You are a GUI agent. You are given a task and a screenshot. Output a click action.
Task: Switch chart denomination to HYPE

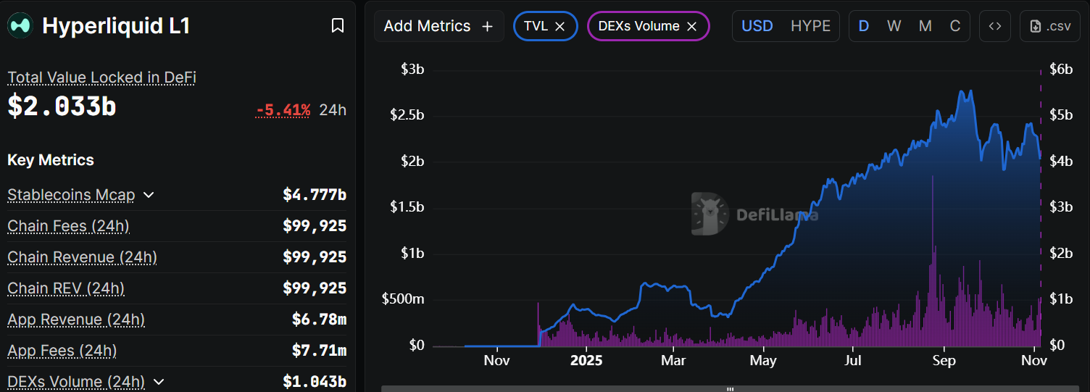point(810,26)
